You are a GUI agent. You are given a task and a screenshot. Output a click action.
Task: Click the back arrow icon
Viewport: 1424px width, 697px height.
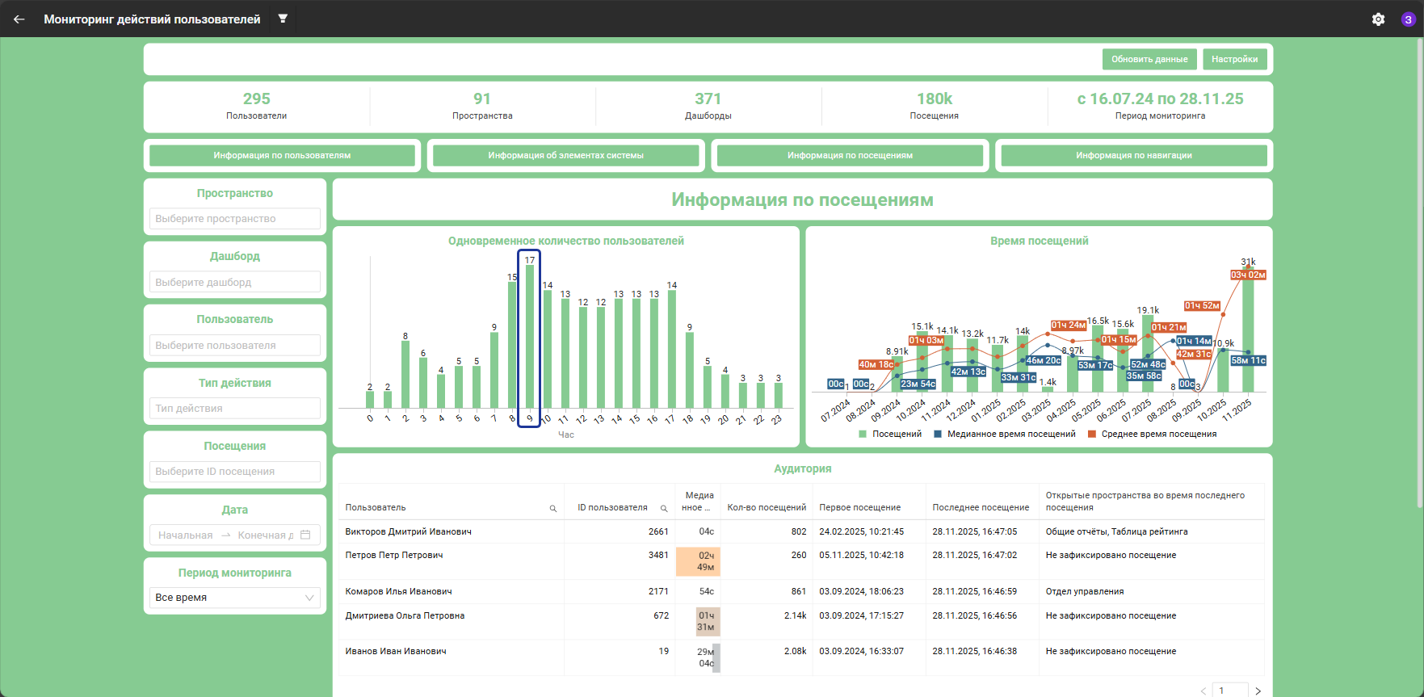point(19,19)
